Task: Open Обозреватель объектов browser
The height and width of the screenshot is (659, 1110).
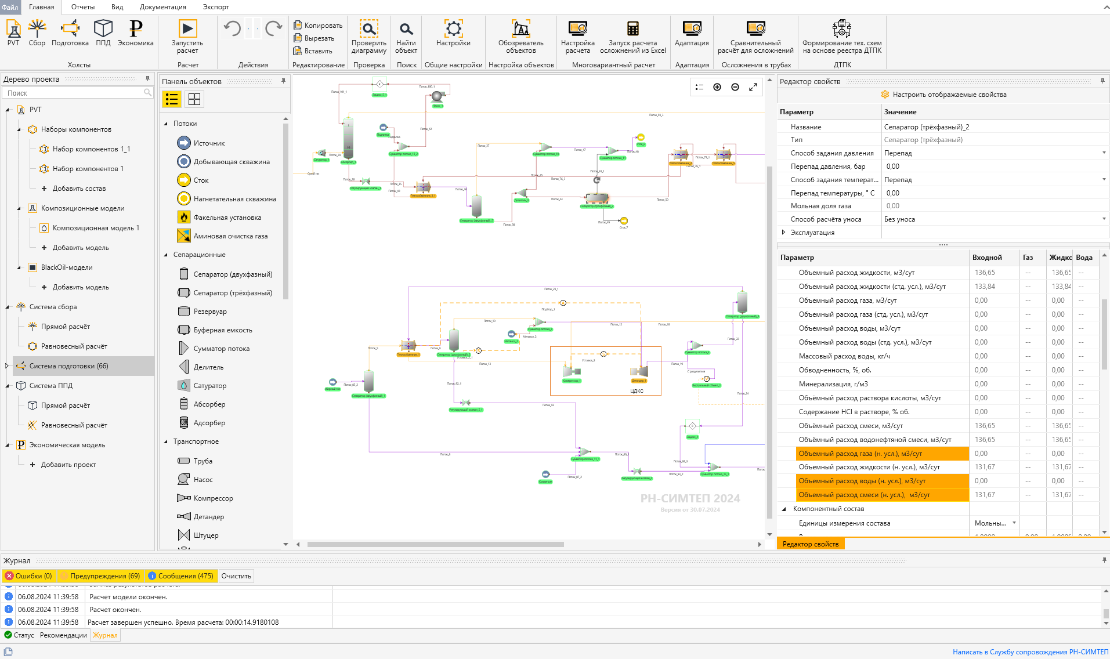Action: pyautogui.click(x=521, y=37)
